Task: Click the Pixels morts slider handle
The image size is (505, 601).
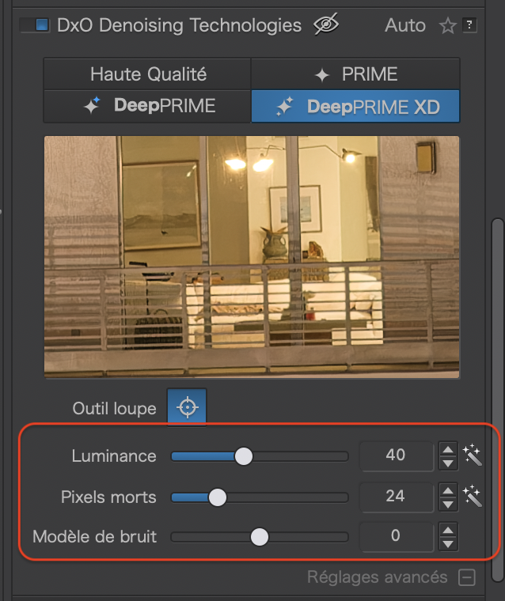Action: tap(218, 497)
